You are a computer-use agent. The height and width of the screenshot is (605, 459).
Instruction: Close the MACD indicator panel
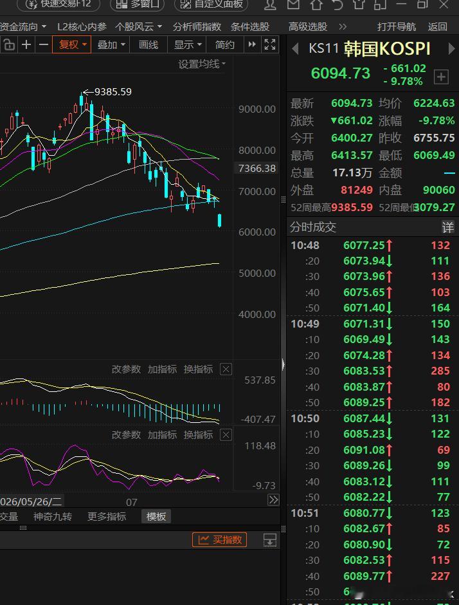tap(226, 369)
